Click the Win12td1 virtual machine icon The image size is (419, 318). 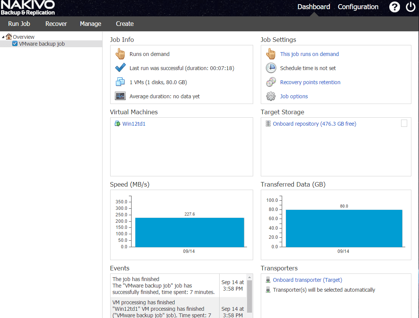tap(117, 124)
